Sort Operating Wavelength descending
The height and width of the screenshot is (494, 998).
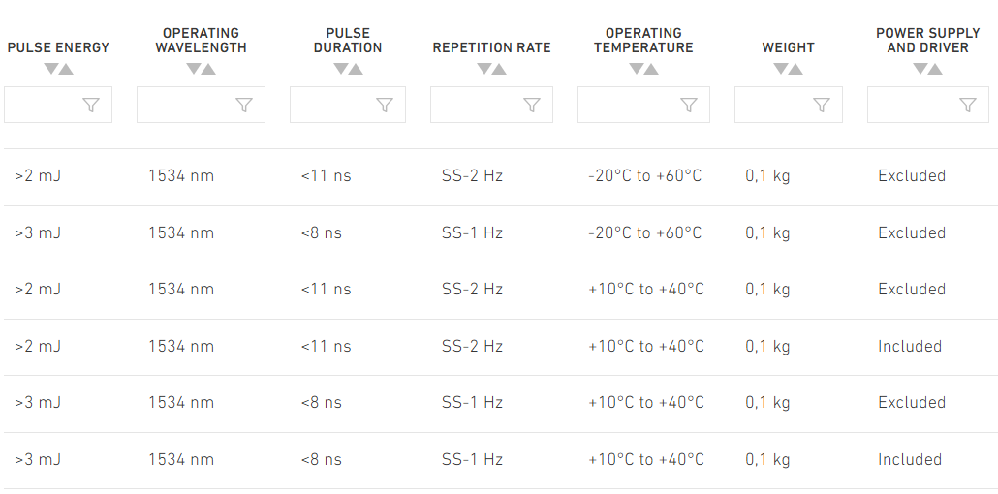(x=194, y=69)
